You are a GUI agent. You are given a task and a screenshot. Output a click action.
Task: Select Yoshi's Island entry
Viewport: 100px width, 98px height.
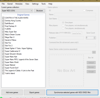(x=10, y=73)
